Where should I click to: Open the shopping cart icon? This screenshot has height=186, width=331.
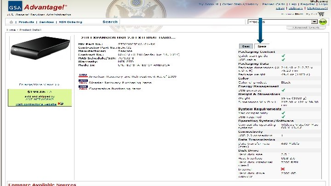click(x=321, y=14)
